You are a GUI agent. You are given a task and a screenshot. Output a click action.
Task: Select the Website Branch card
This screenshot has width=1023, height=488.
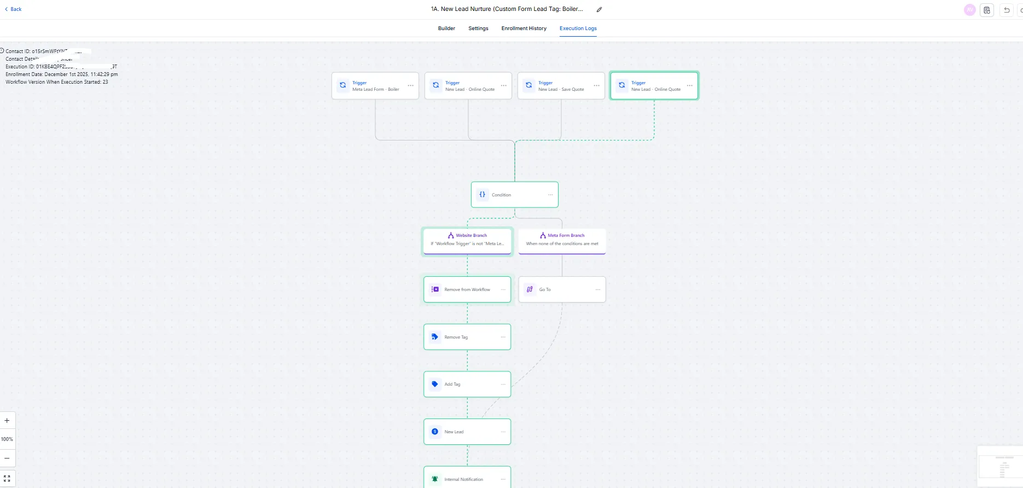(467, 241)
